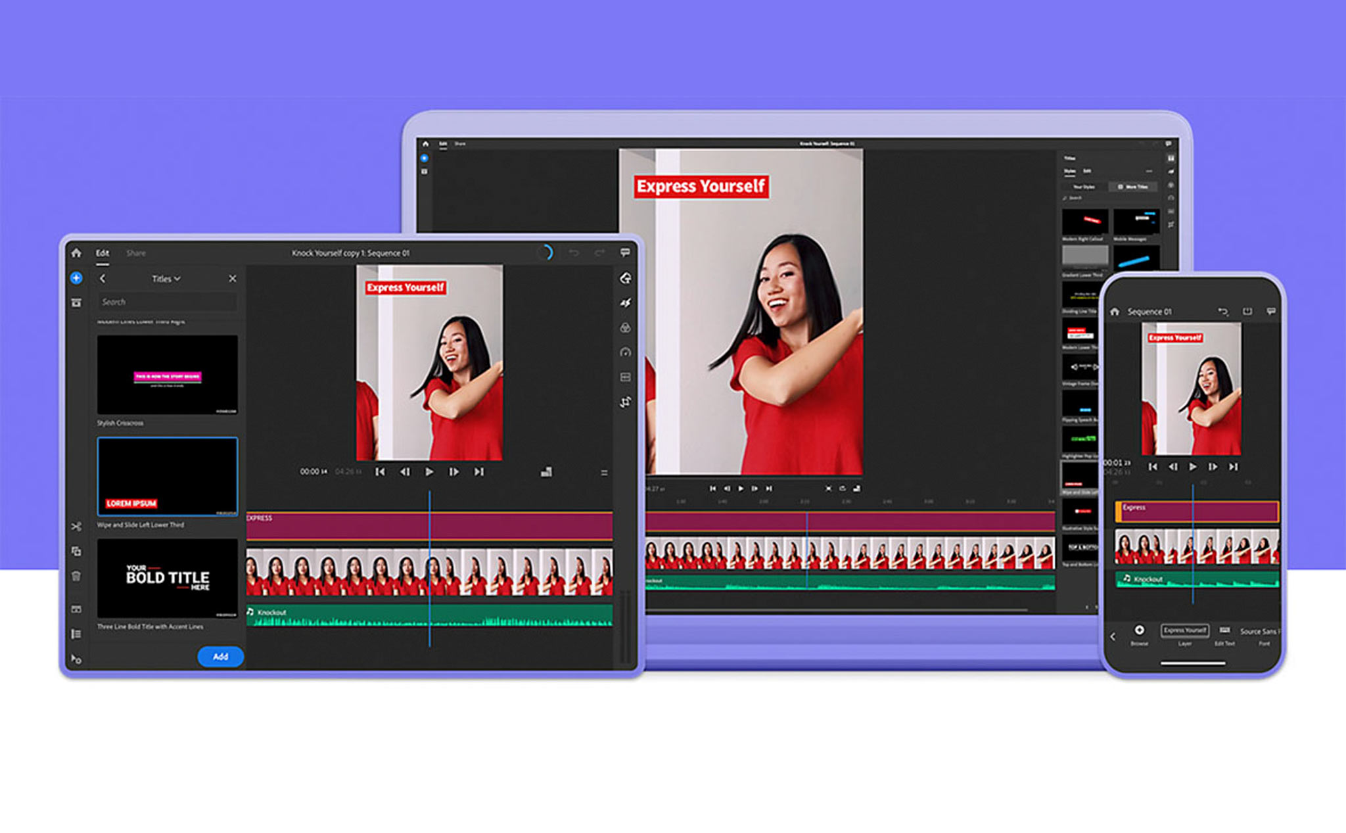This screenshot has width=1346, height=833.
Task: Expand the Titles dropdown on the tablet panel
Action: 166,279
